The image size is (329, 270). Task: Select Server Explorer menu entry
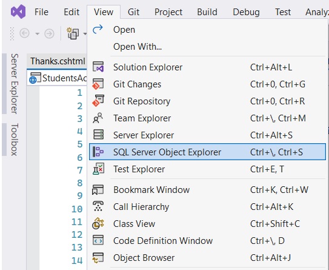(207, 135)
